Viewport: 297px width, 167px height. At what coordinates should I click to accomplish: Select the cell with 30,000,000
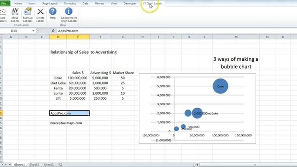pyautogui.click(x=78, y=93)
